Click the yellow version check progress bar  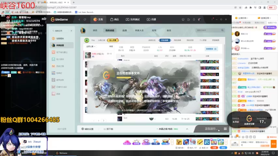124,77
